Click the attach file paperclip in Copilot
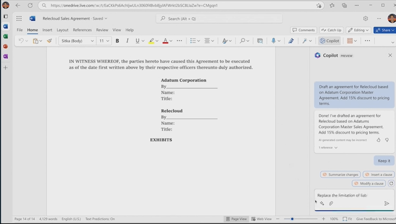Image resolution: width=396 pixels, height=224 pixels. 331,204
